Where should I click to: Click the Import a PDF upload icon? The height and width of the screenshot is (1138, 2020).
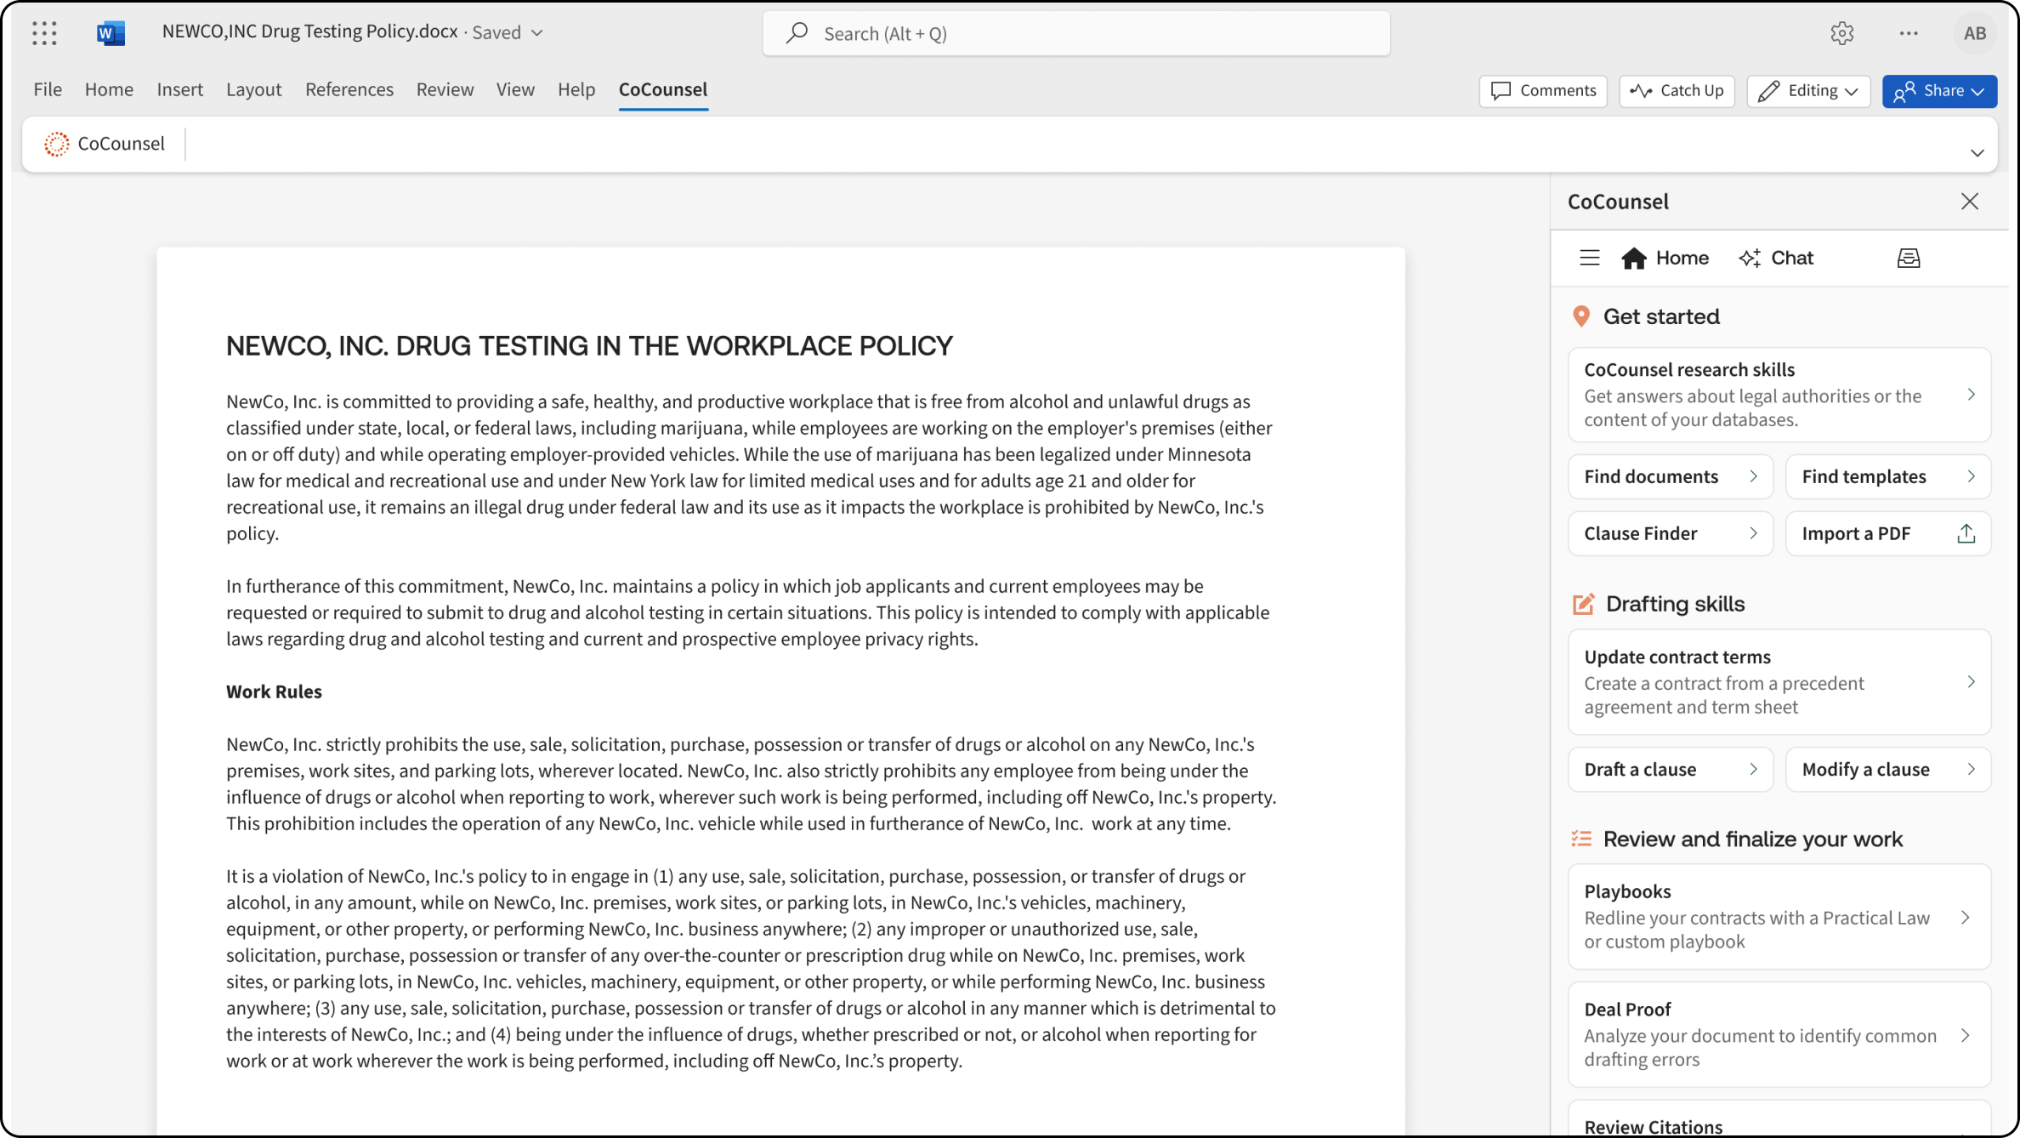coord(1966,533)
